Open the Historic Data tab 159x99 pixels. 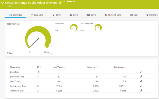tap(113, 15)
